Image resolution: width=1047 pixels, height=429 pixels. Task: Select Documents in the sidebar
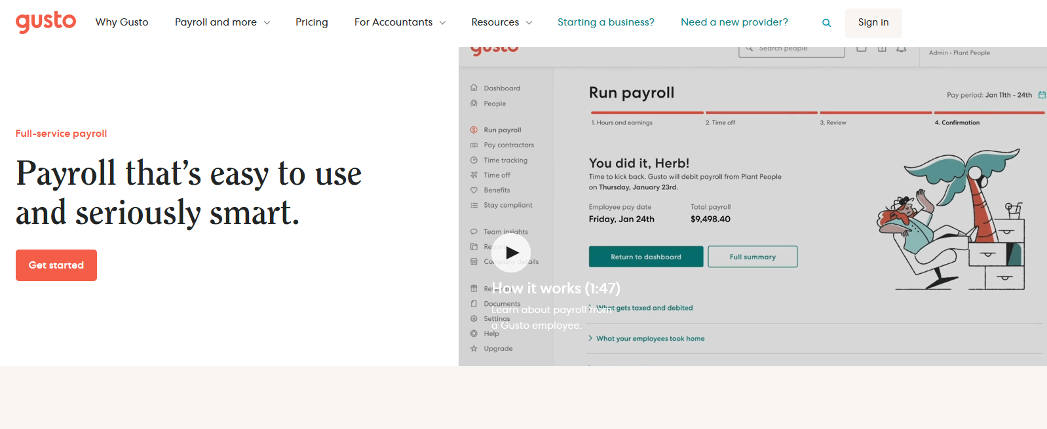[495, 303]
